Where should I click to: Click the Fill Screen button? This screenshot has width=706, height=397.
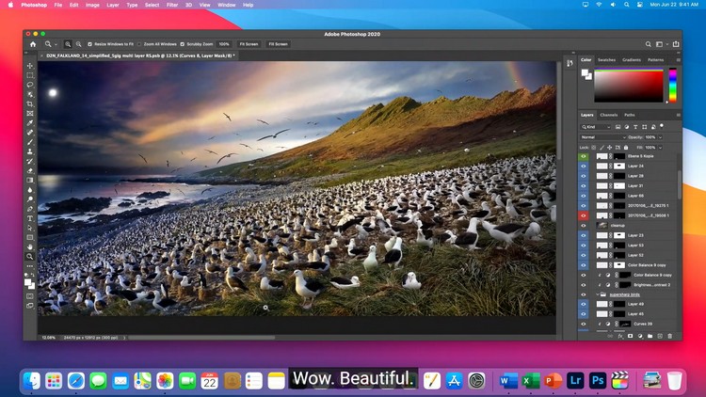point(279,44)
